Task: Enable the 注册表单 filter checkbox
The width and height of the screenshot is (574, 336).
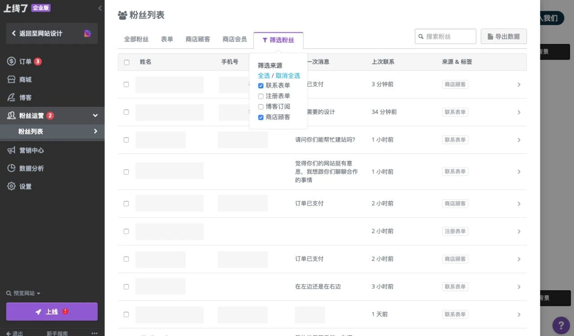Action: click(x=261, y=96)
